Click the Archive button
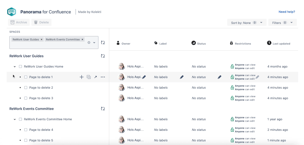Screen dimensions: 304x145 (19, 22)
